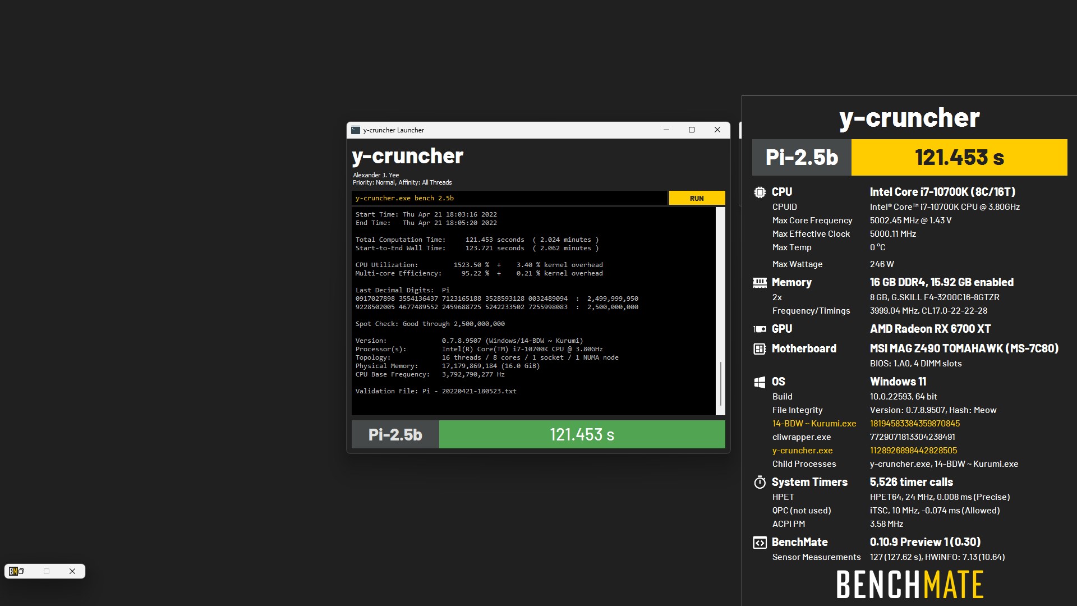The image size is (1077, 606).
Task: Click the yellow 121.453 s score in BenchMate panel
Action: pyautogui.click(x=959, y=158)
